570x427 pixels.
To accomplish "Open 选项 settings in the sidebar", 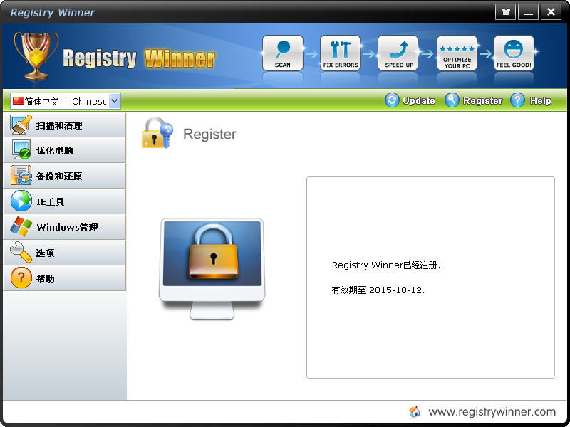I will 64,253.
